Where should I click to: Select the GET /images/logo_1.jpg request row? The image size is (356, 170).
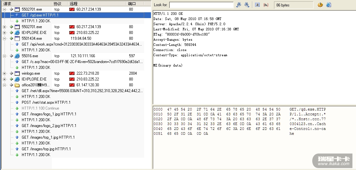point(73,114)
